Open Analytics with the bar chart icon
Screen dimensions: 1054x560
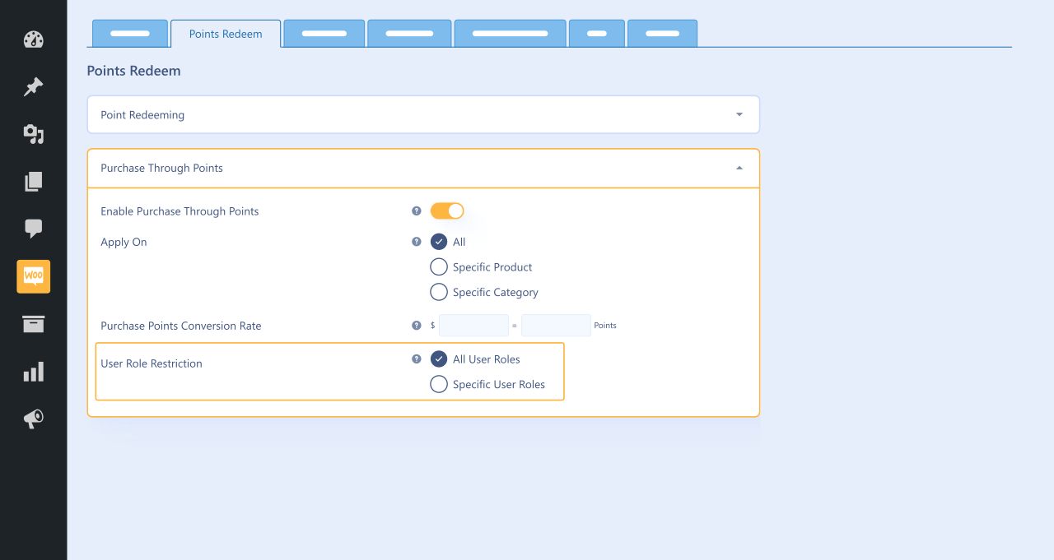point(33,371)
